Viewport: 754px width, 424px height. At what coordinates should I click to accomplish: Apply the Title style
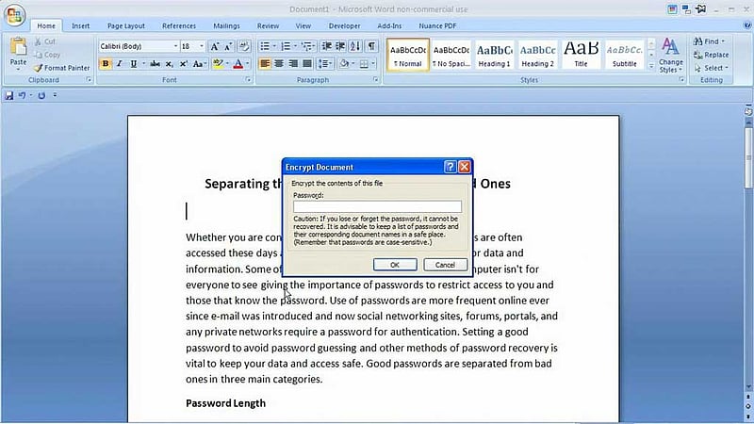coord(581,55)
